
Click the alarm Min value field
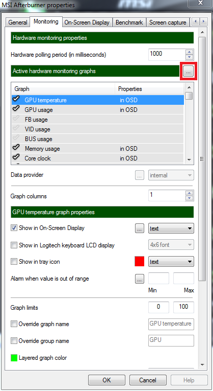click(x=158, y=279)
